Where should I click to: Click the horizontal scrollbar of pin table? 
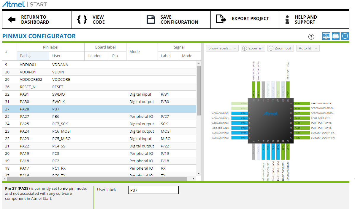pos(97,179)
